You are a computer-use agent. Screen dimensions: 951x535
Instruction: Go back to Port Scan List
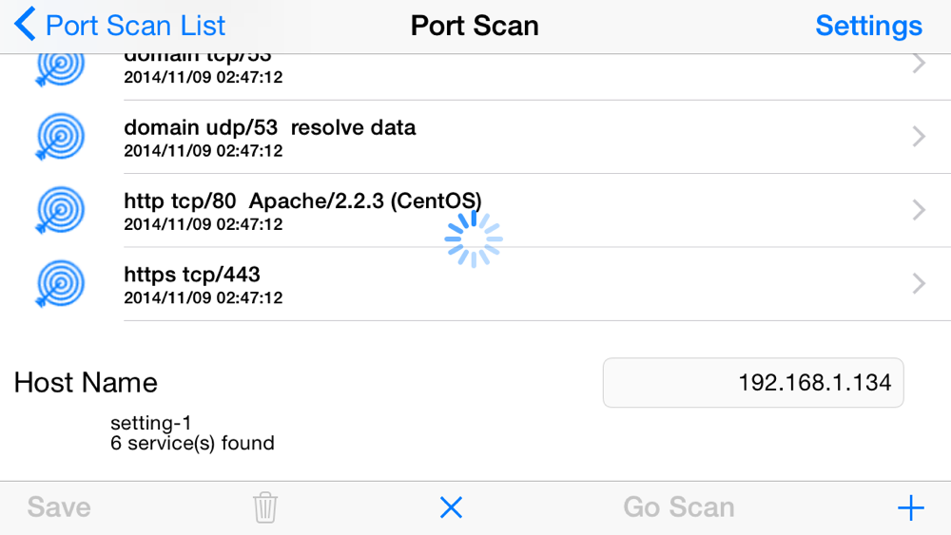[135, 25]
